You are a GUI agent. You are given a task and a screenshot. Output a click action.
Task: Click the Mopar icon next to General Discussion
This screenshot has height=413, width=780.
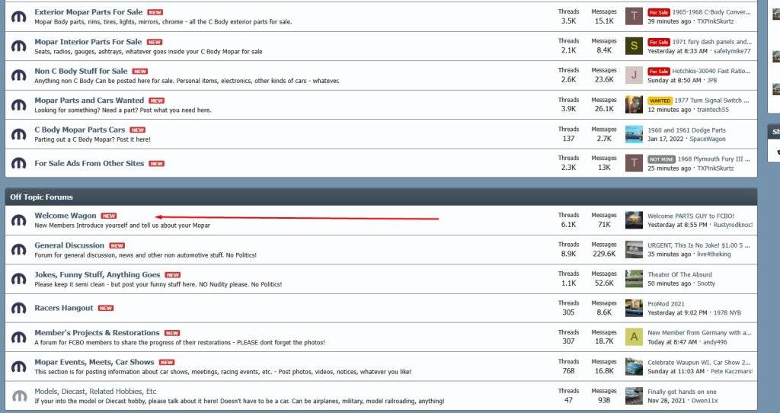(x=19, y=250)
